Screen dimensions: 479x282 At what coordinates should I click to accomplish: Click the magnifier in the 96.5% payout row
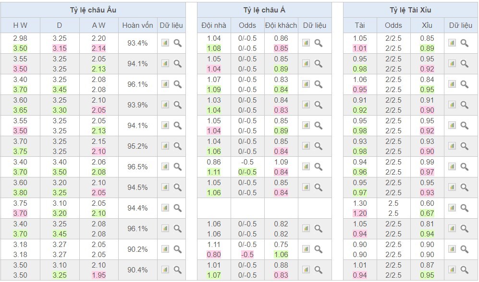[177, 166]
